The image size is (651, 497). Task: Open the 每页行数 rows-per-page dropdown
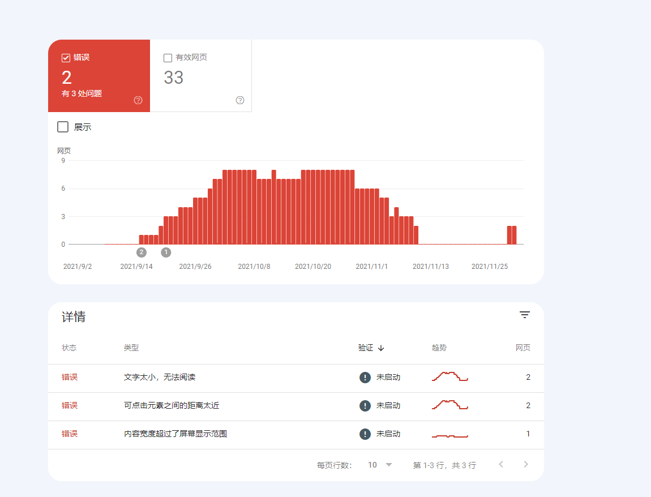coord(378,464)
